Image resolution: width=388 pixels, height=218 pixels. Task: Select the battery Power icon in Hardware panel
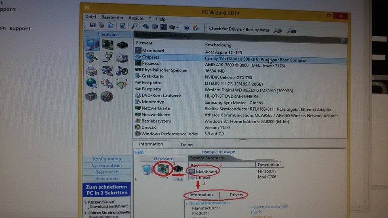click(107, 84)
